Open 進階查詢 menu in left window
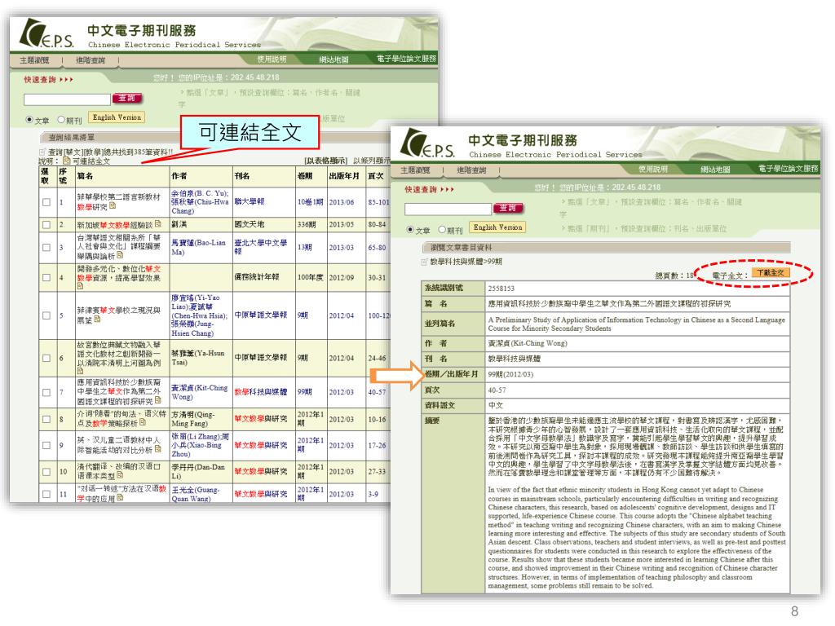This screenshot has width=835, height=626. click(91, 60)
